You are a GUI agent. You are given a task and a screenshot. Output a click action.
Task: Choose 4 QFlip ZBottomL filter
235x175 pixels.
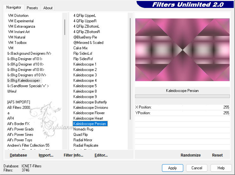pyautogui.click(x=86, y=26)
